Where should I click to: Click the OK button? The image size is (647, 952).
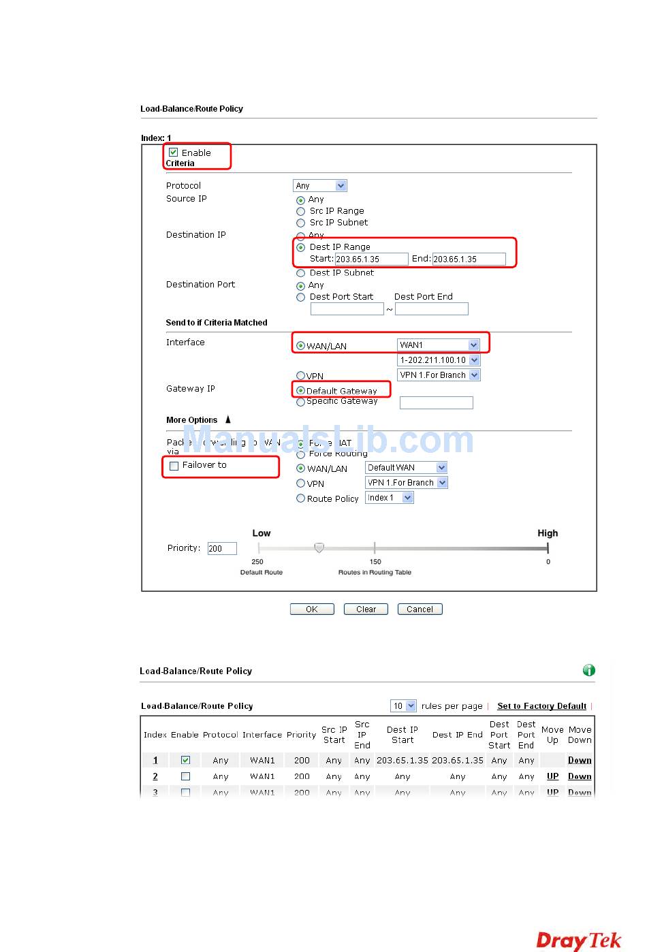[312, 609]
